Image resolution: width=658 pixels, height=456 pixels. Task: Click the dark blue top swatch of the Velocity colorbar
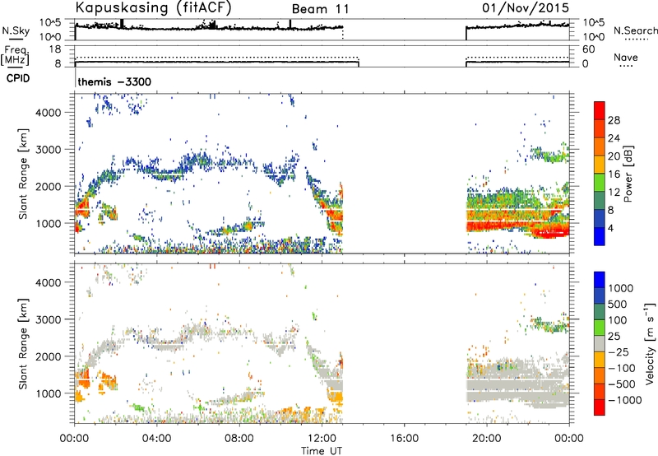pos(600,279)
